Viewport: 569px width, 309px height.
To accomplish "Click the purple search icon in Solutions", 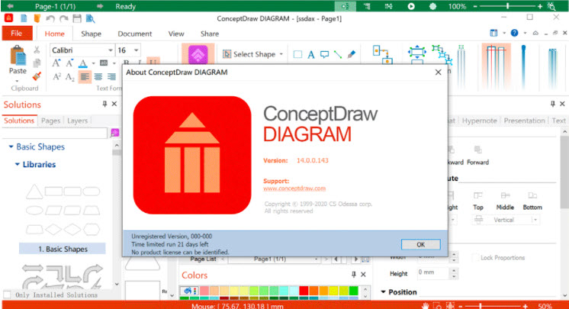I will 115,133.
